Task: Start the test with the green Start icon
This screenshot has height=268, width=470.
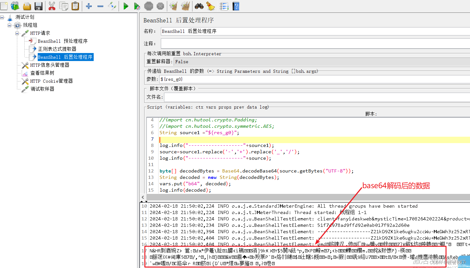Action: (126, 6)
